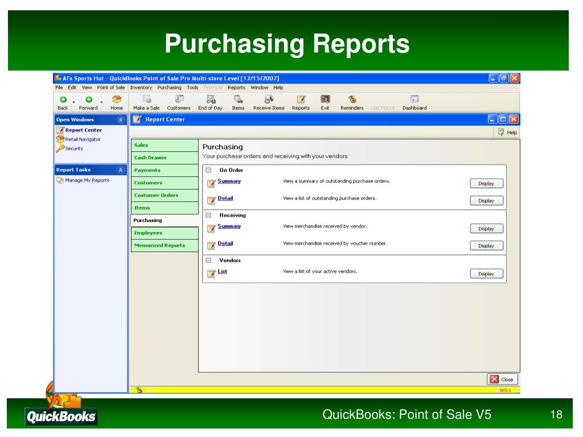Switch to the Employees category
This screenshot has height=437, width=583.
click(x=165, y=233)
